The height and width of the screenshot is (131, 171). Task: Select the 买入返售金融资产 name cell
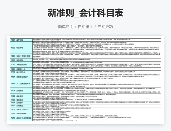(24, 84)
